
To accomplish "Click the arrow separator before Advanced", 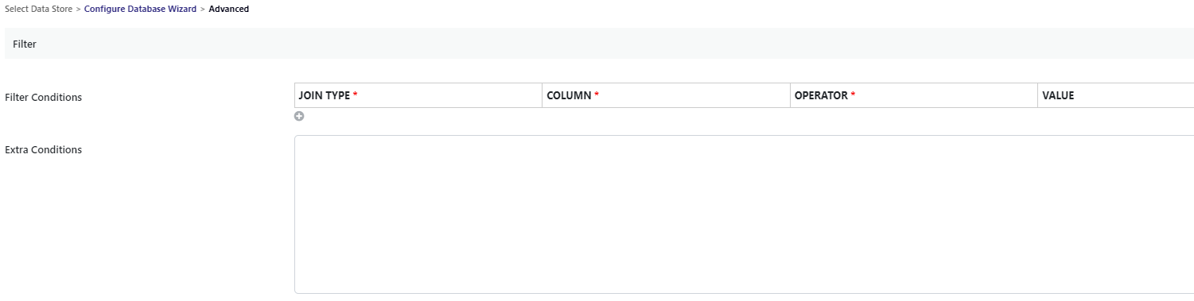I will pos(203,10).
